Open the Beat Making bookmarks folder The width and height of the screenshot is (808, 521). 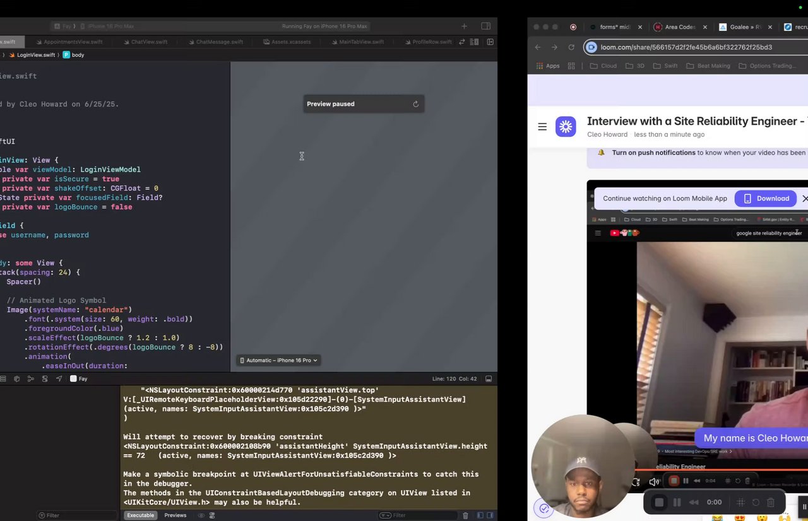click(708, 66)
